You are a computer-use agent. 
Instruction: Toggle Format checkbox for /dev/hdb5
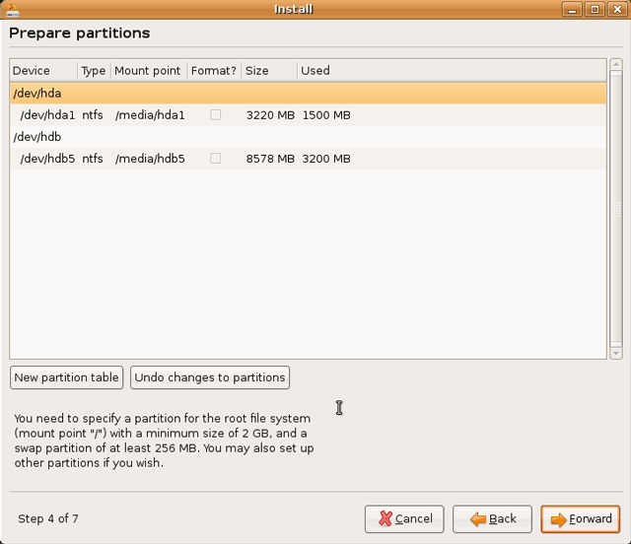click(216, 159)
